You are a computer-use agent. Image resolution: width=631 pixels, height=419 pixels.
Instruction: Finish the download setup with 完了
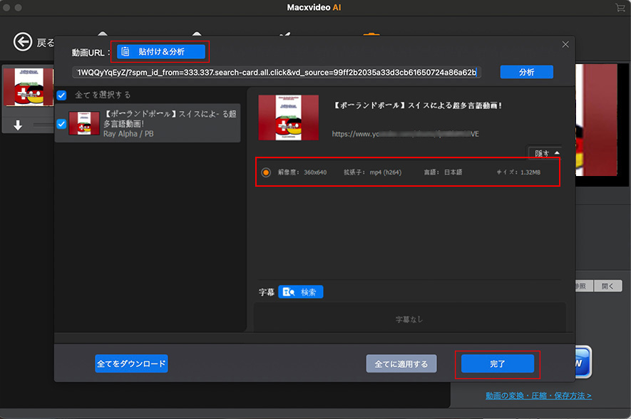497,363
